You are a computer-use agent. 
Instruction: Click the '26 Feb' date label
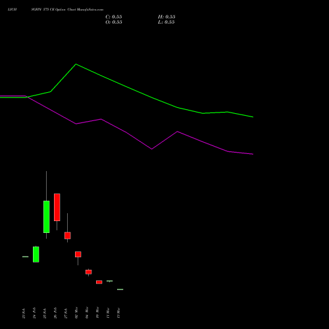click(55, 313)
